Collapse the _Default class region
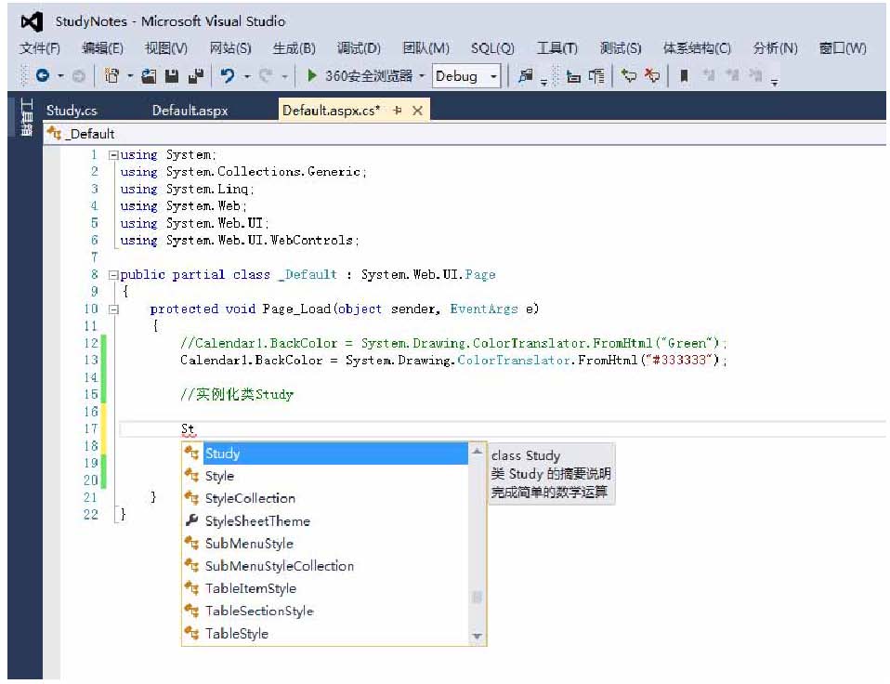Image resolution: width=890 pixels, height=684 pixels. (x=113, y=275)
